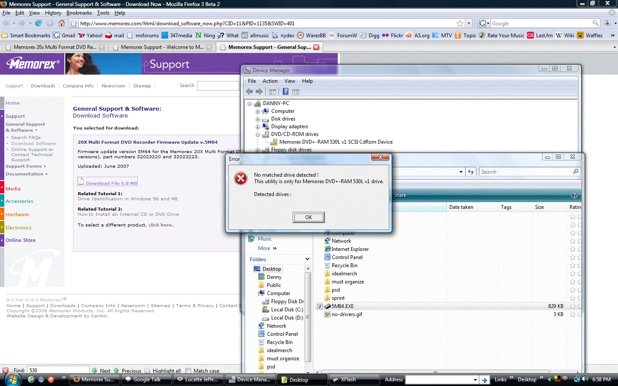Open Device Manager View menu
The height and width of the screenshot is (386, 618).
[290, 81]
